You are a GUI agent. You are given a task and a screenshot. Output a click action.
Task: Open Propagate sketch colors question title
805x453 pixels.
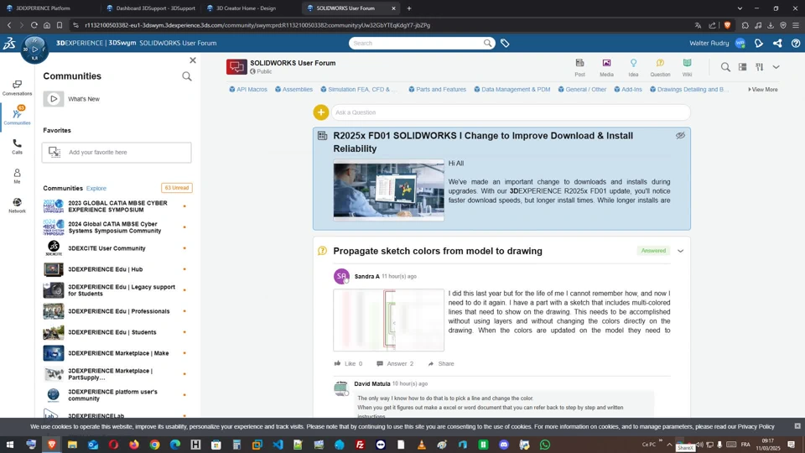coord(438,251)
